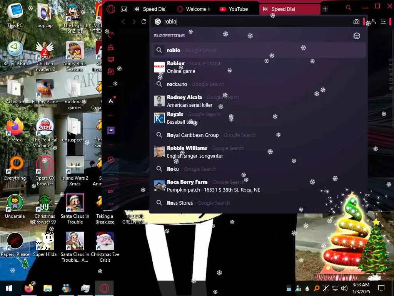Switch to the Welcome tab
This screenshot has width=394, height=296.
click(194, 9)
